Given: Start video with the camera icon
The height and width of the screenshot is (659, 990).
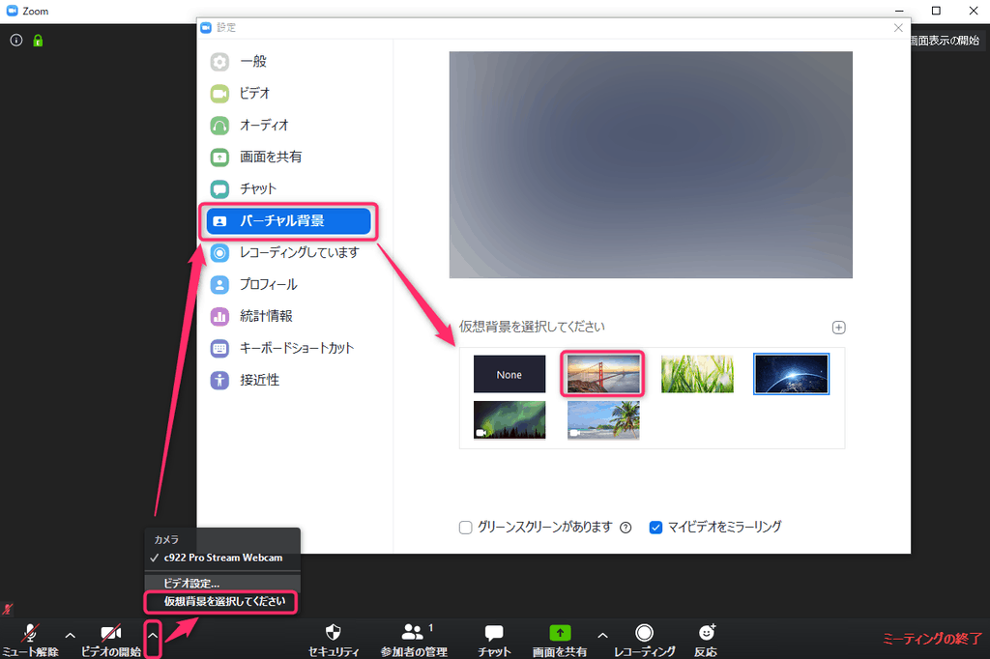Looking at the screenshot, I should pyautogui.click(x=111, y=633).
